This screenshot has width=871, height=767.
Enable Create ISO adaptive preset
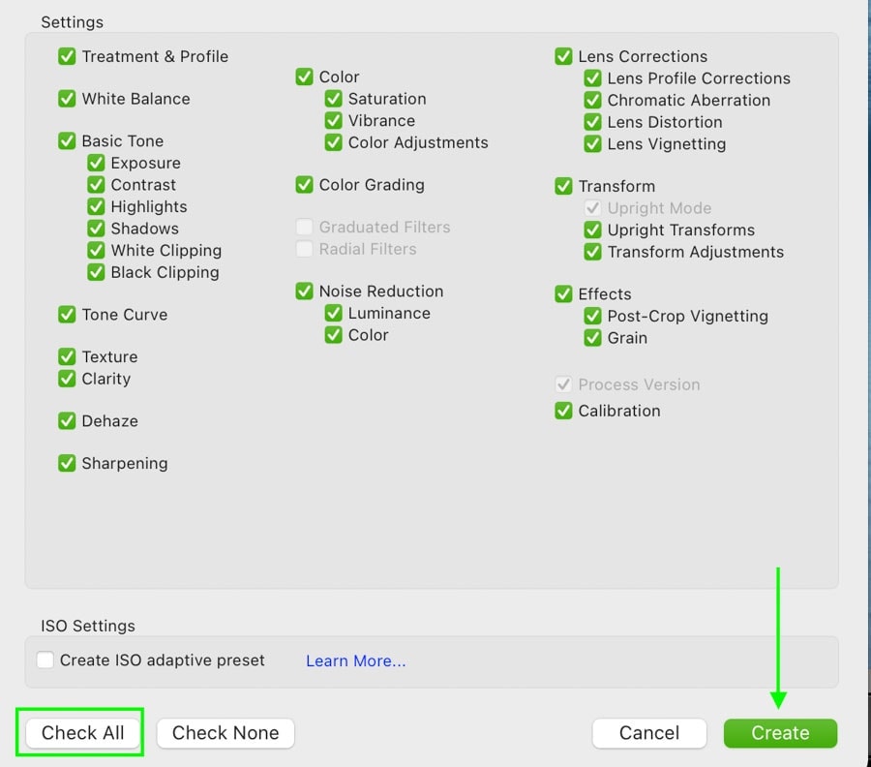click(x=45, y=660)
